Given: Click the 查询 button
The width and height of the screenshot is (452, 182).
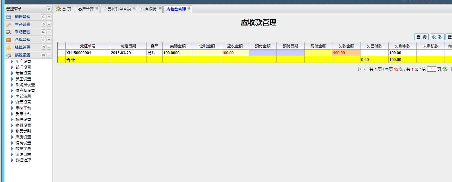Looking at the screenshot, I should pos(421,37).
